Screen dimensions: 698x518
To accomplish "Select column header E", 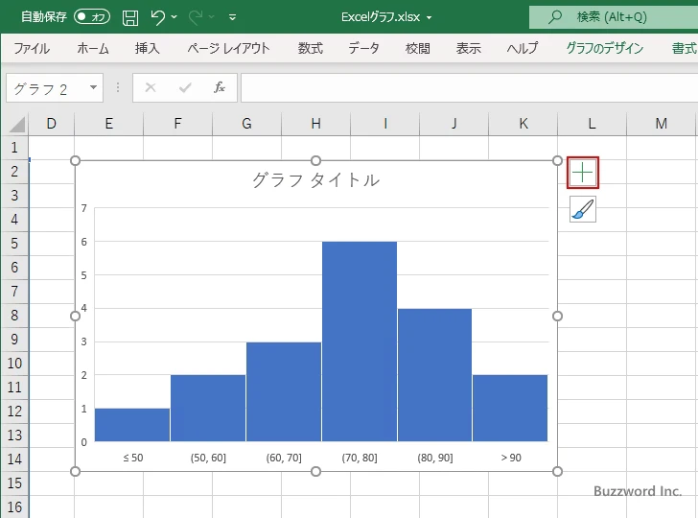I will click(109, 124).
